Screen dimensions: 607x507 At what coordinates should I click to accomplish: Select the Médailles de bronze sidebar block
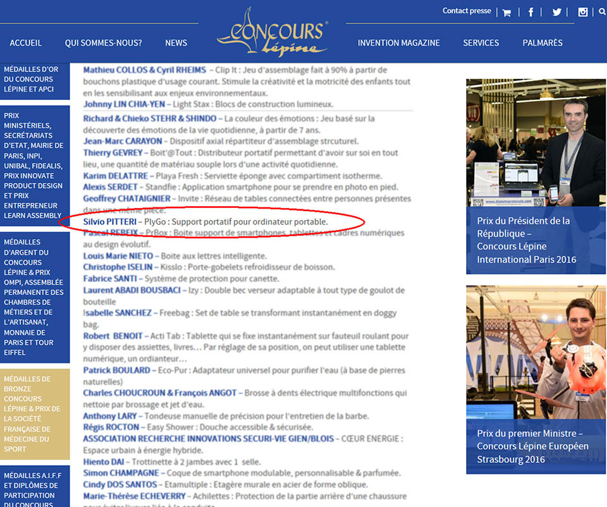click(35, 413)
